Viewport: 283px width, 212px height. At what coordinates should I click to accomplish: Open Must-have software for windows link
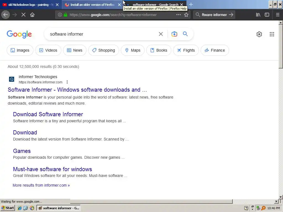53,169
